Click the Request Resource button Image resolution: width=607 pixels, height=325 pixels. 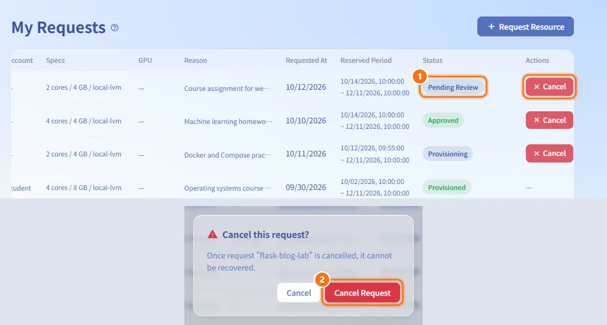point(525,26)
